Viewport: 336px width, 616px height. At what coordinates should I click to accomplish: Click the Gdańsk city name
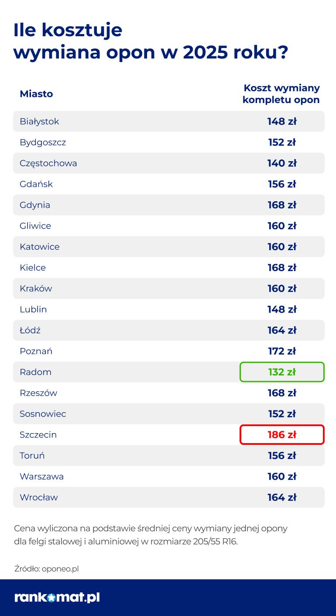pos(36,184)
